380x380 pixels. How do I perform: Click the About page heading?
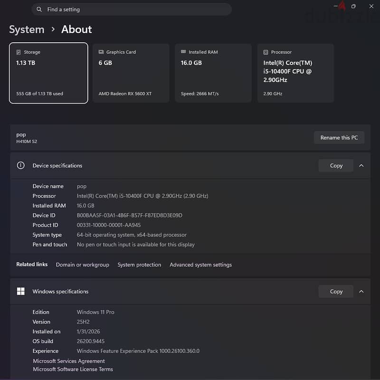76,29
